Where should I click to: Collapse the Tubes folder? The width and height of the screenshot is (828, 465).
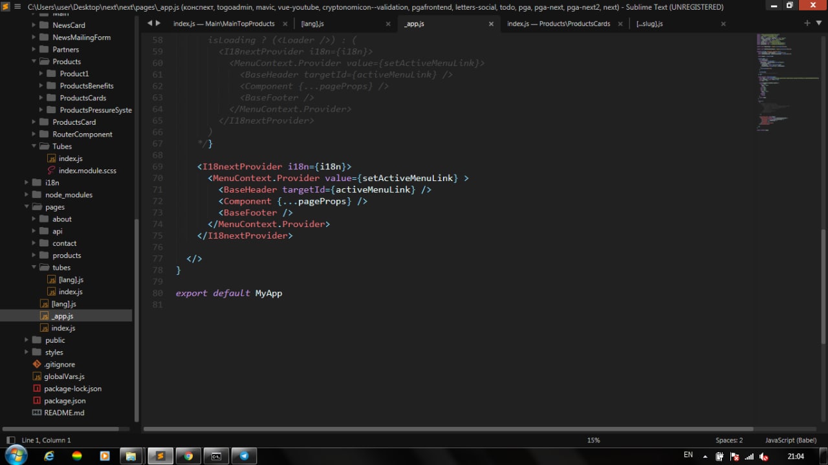pos(34,146)
